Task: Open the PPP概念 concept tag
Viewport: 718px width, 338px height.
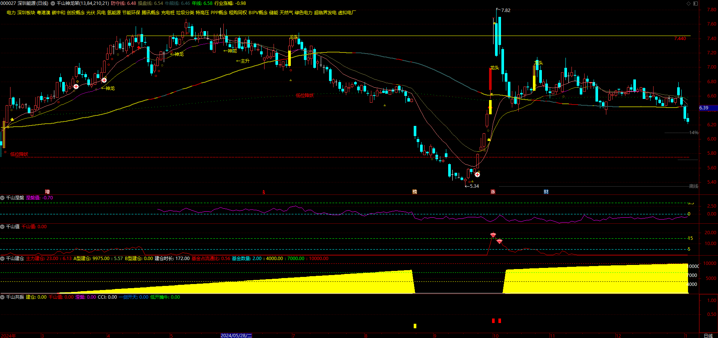Action: click(x=219, y=13)
